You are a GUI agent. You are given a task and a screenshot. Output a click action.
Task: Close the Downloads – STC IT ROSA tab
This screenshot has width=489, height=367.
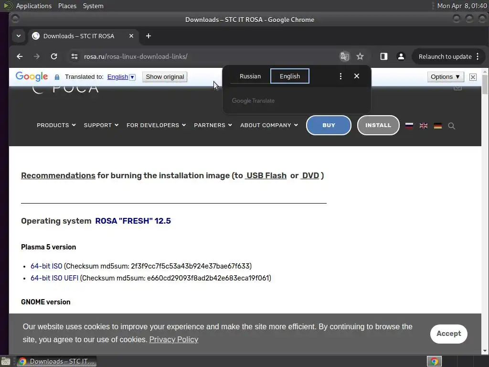coord(131,36)
